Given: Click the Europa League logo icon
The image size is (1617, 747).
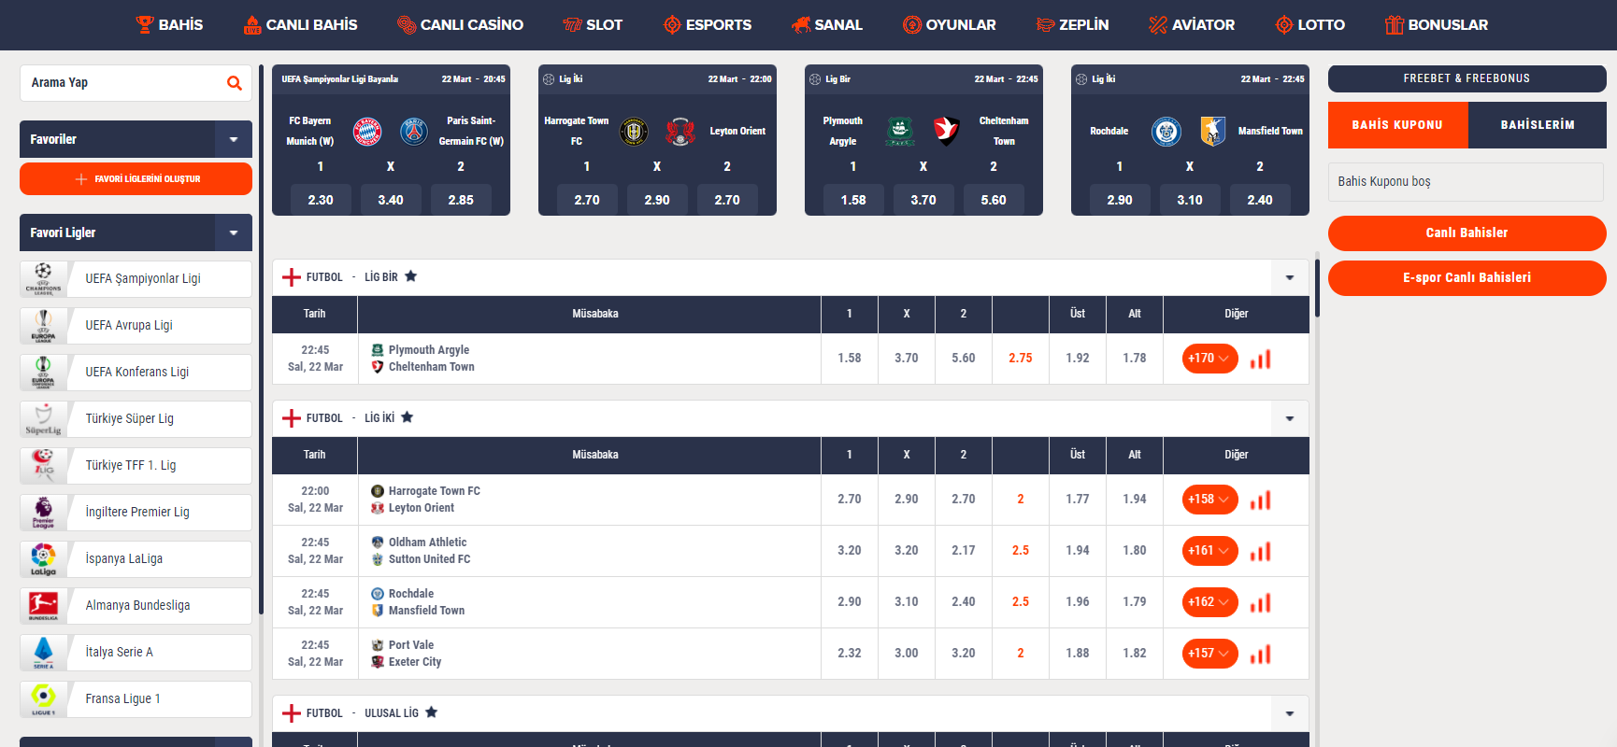Looking at the screenshot, I should [x=43, y=325].
